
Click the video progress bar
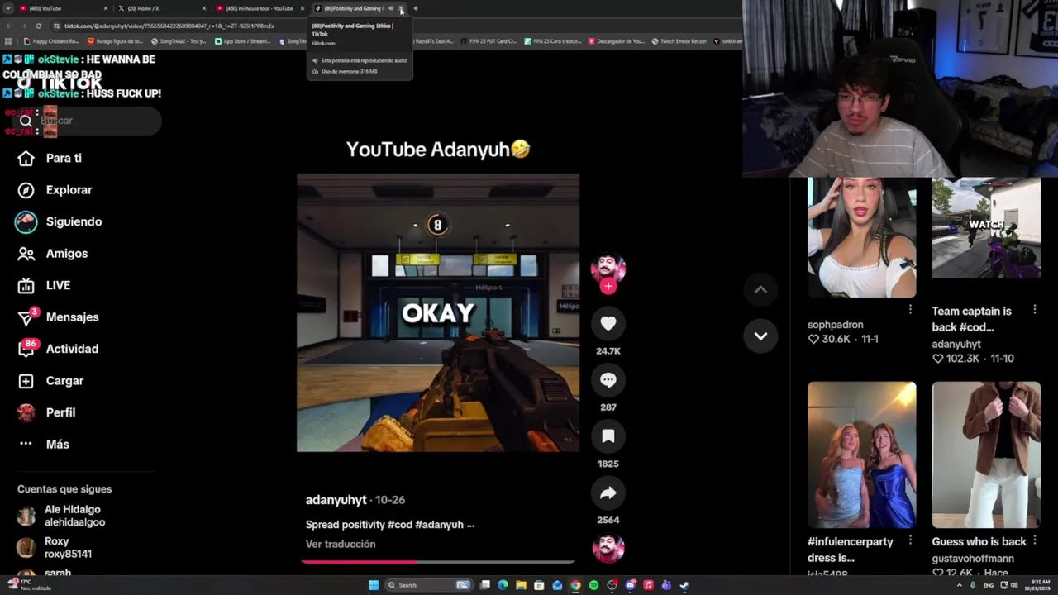tap(438, 562)
